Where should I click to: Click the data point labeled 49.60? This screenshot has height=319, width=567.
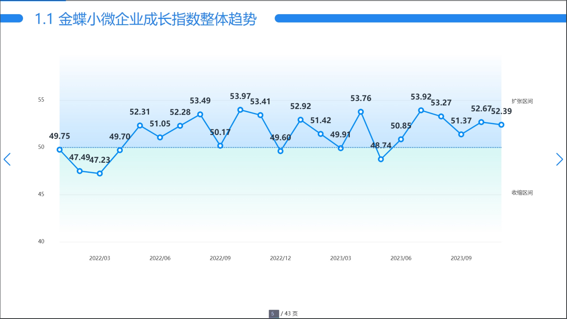click(281, 151)
